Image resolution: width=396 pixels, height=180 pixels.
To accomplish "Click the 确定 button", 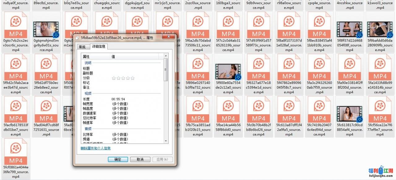I will point(118,159).
